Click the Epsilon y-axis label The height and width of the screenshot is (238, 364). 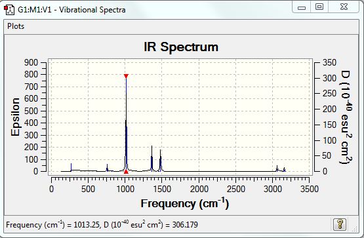tap(15, 117)
